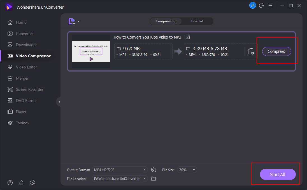Click the Wondershare UniConverter logo icon
Viewport: 307px width, 190px height.
(x=9, y=7)
